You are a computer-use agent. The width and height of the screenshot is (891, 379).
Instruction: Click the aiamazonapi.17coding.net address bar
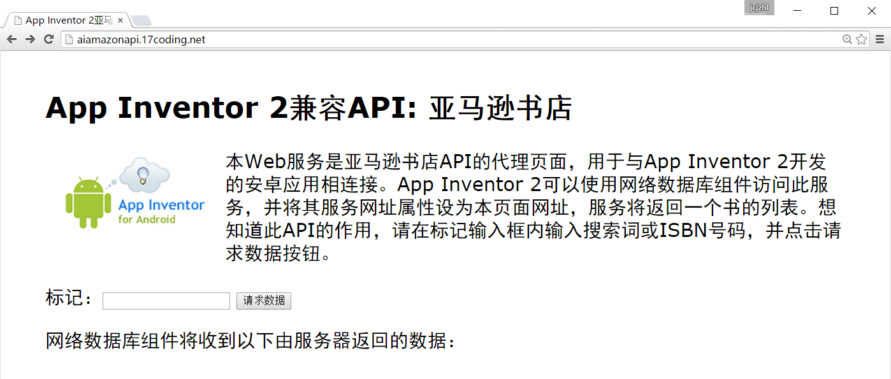tap(446, 39)
